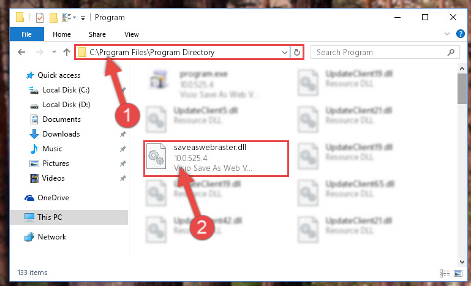The image size is (471, 286).
Task: Click the vertical scrollbar thumb in file pane
Action: click(462, 89)
